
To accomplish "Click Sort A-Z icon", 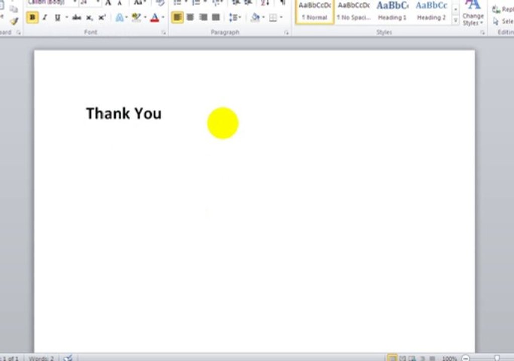I will point(265,3).
